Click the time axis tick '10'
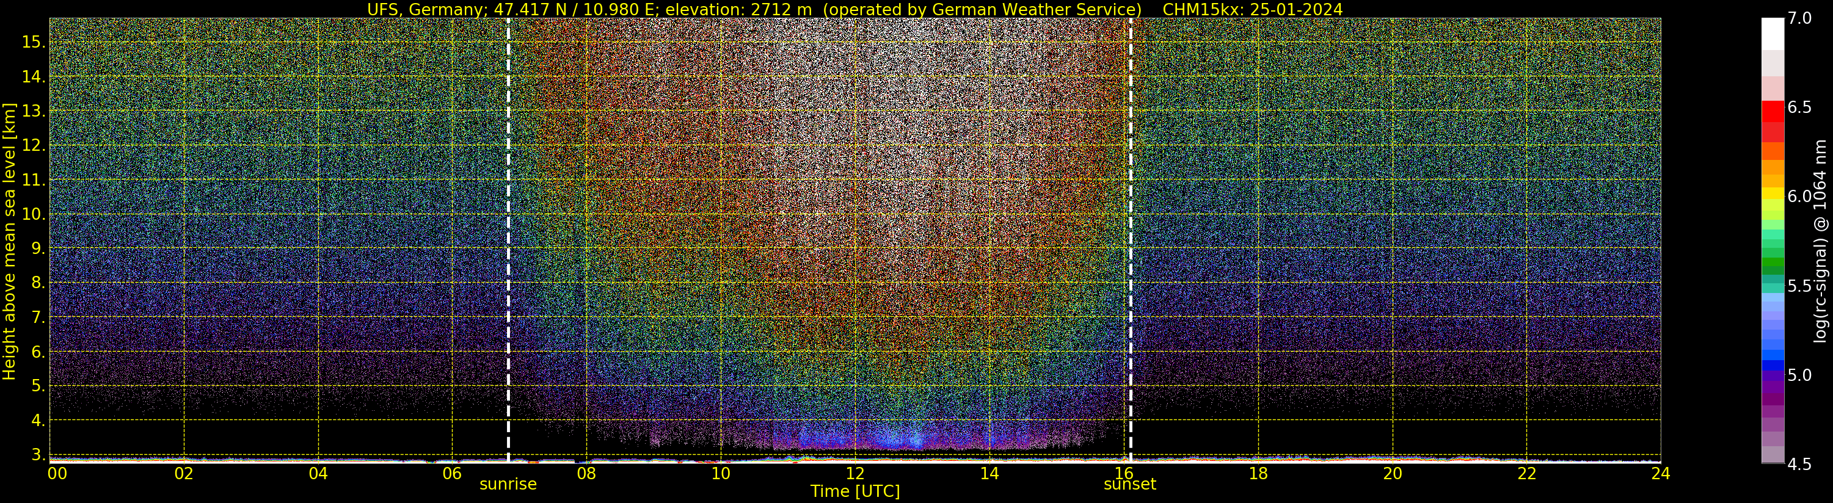Screen dimensions: 1833x503 pos(721,473)
